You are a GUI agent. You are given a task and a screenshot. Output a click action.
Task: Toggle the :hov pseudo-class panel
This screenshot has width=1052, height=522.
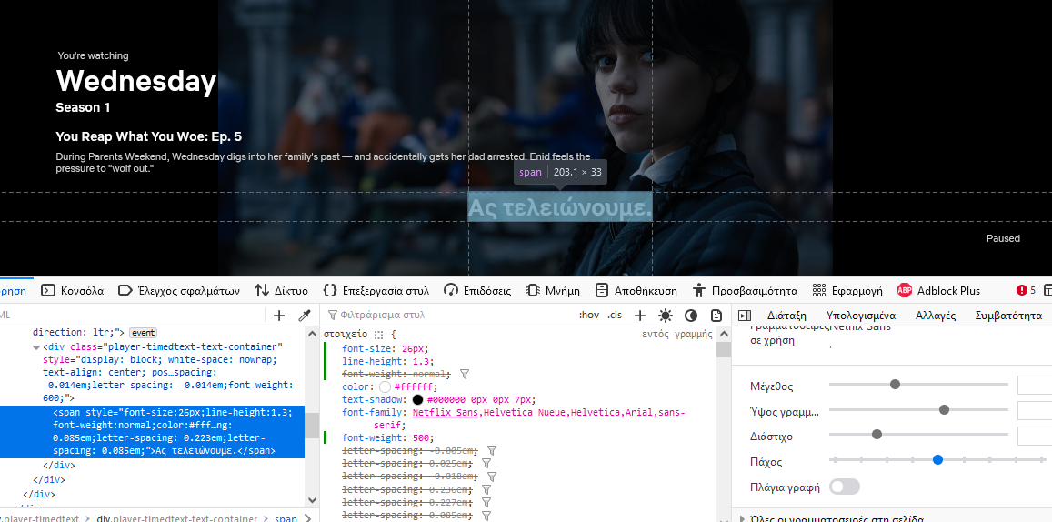[x=589, y=316]
